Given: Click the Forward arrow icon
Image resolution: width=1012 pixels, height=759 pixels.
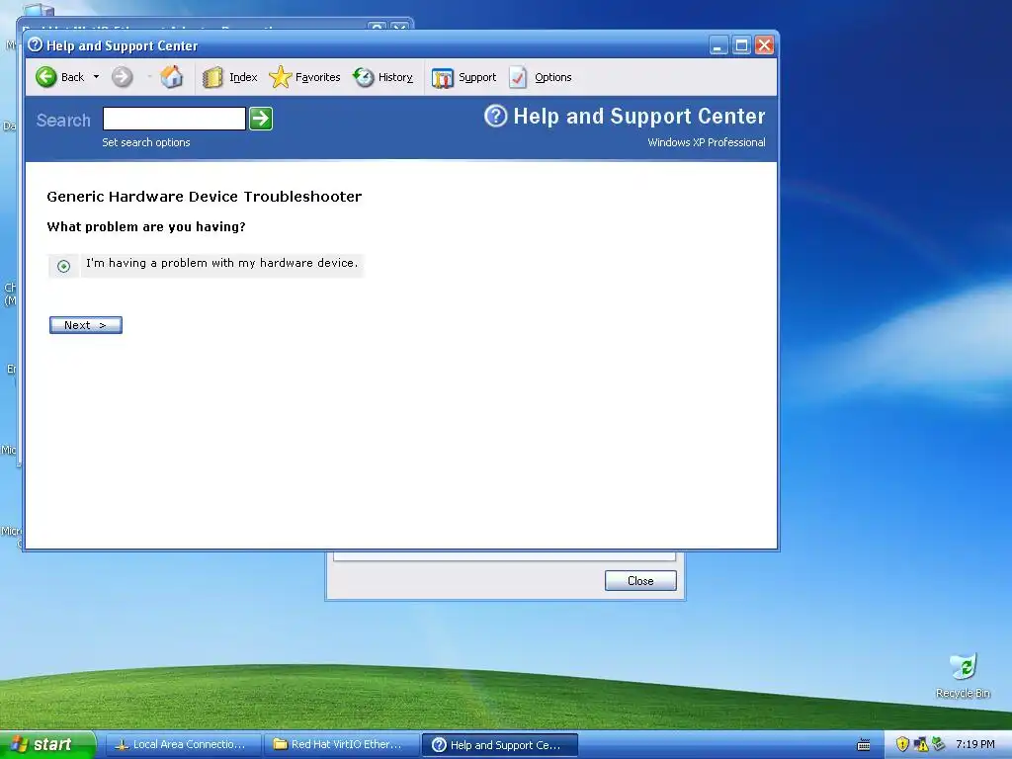Looking at the screenshot, I should pyautogui.click(x=122, y=77).
